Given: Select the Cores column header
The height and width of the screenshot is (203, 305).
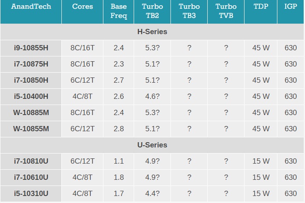Looking at the screenshot, I should pyautogui.click(x=82, y=7).
